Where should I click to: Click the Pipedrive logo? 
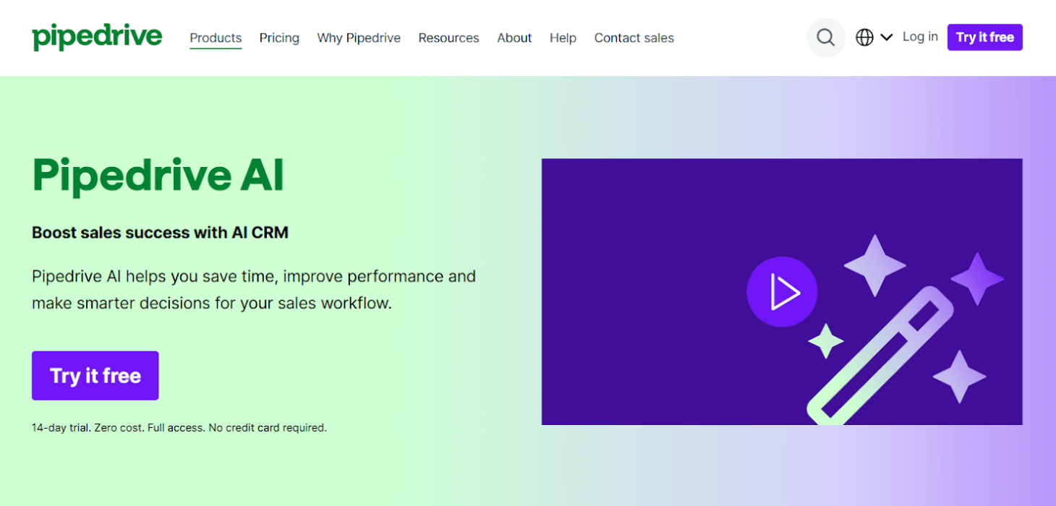click(x=97, y=38)
